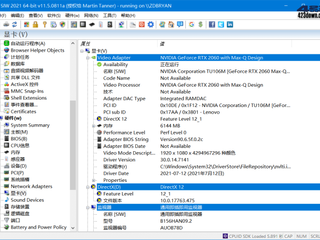Collapse the DirectX(D) node
320x240 pixels.
click(x=88, y=187)
